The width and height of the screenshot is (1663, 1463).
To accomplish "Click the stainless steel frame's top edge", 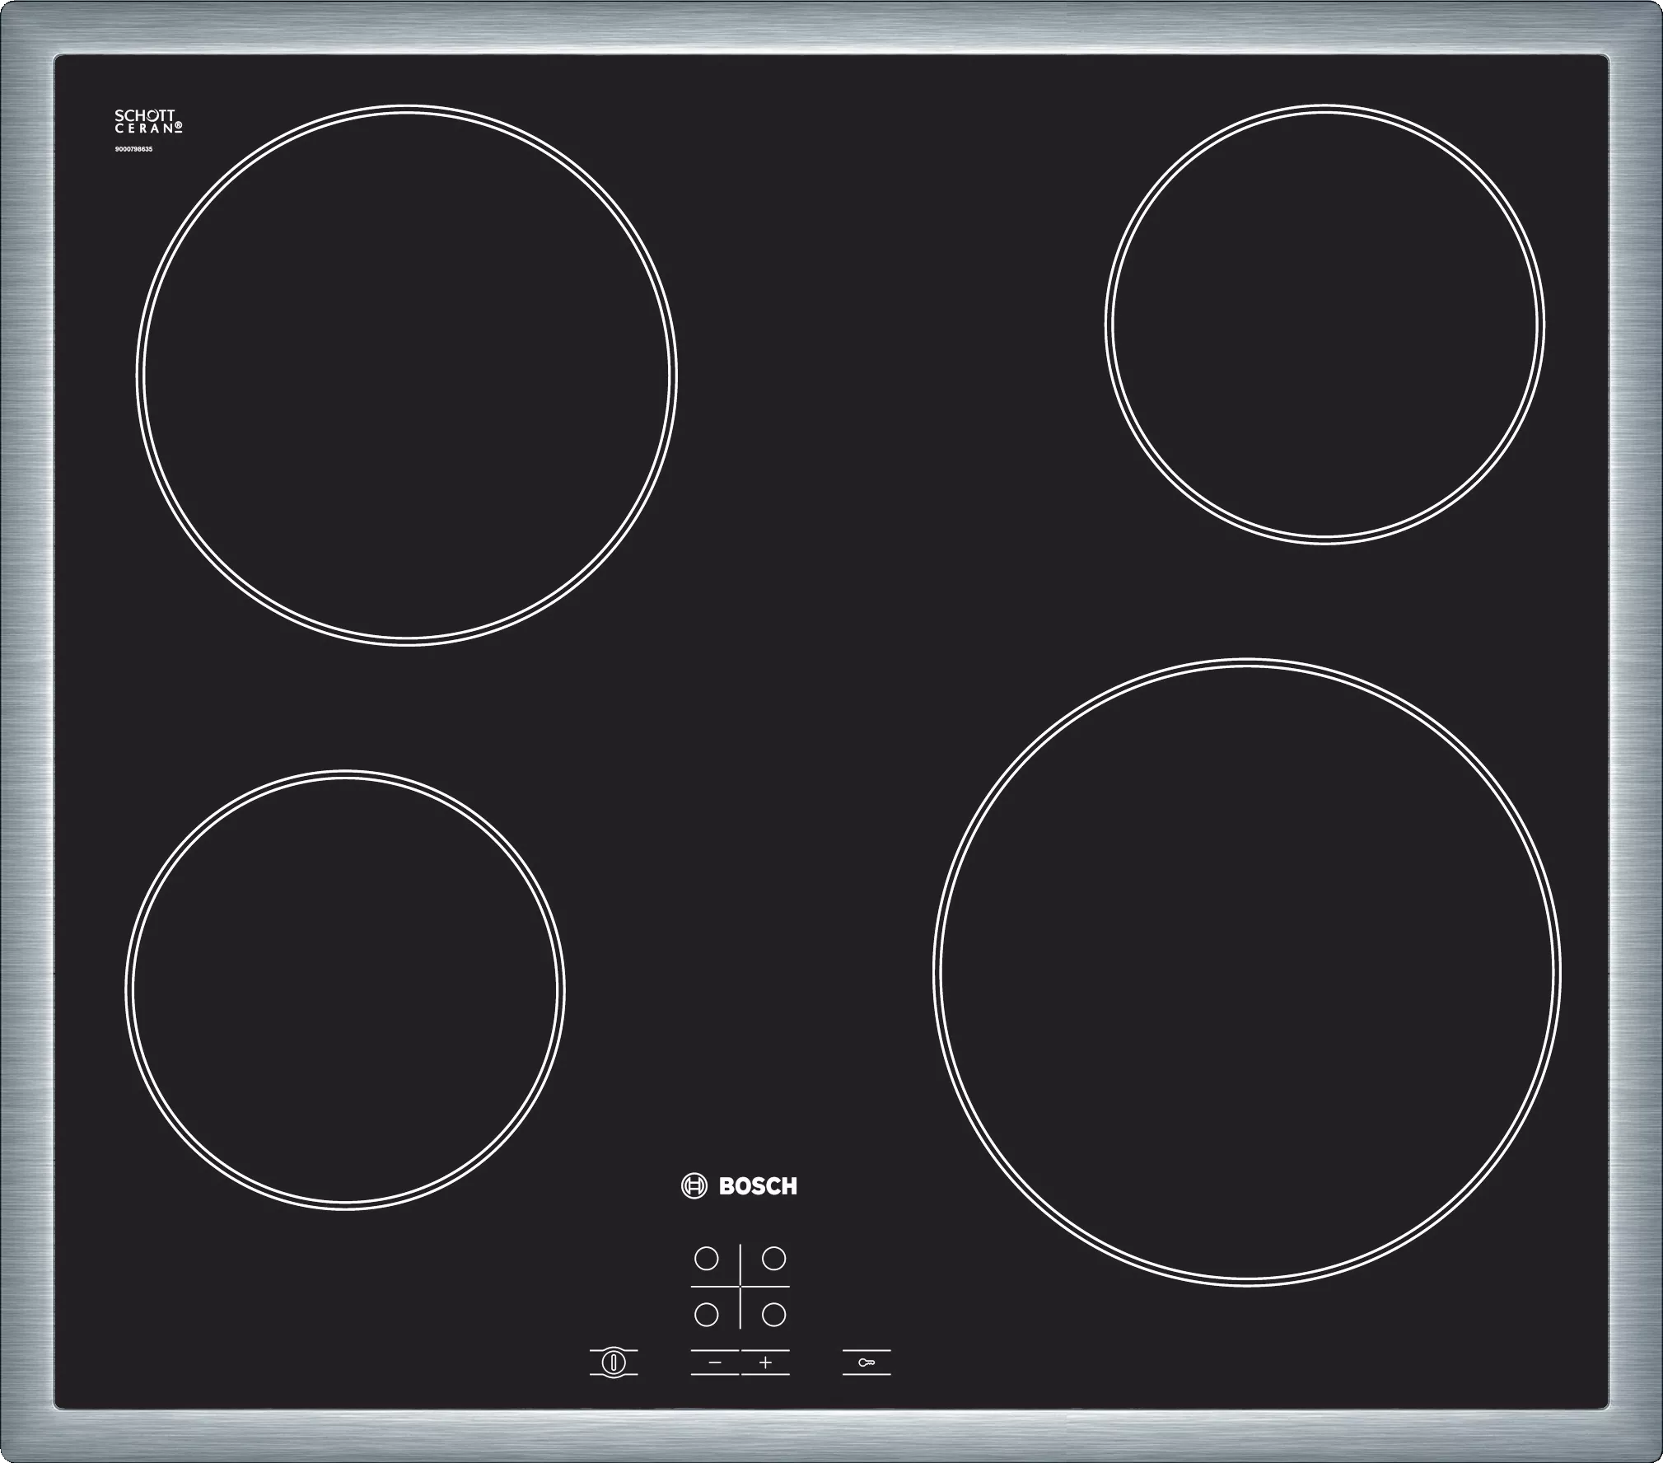I will coord(831,29).
